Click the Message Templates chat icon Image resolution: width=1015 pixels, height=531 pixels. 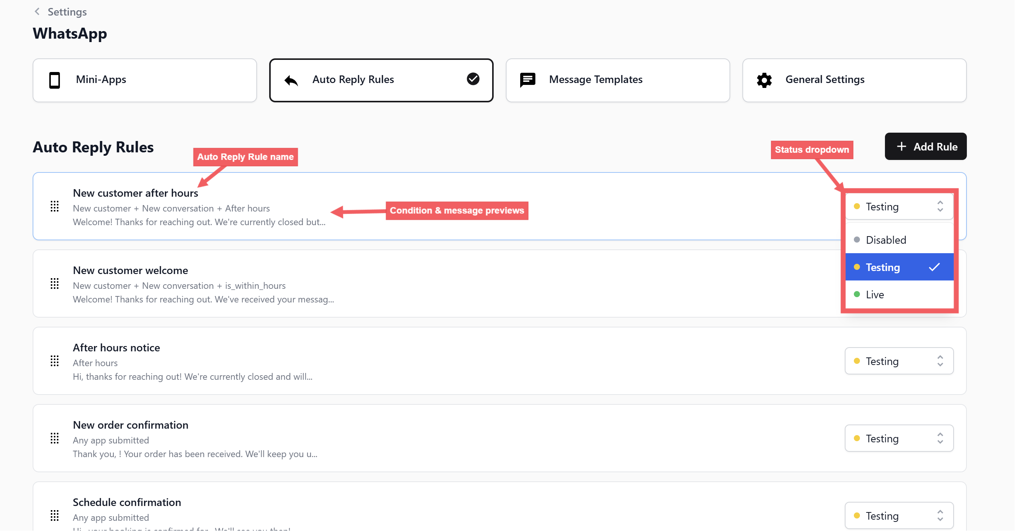click(527, 80)
